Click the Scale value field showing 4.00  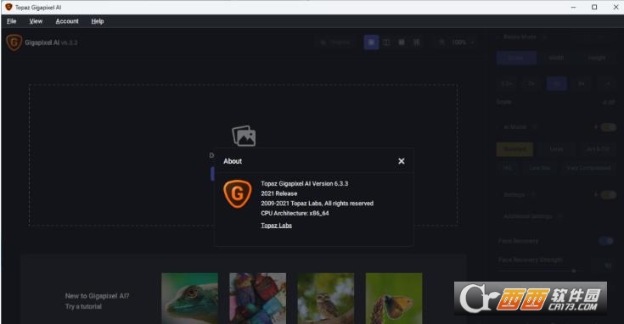(608, 102)
